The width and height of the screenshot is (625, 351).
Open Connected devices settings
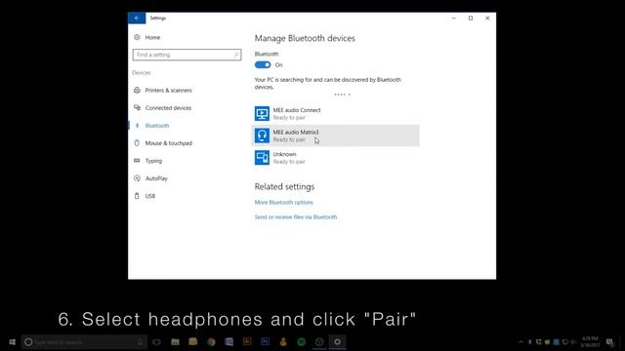168,108
